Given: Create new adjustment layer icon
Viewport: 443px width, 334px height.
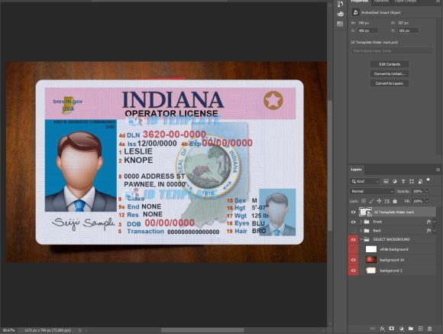Looking at the screenshot, I should pos(401,329).
